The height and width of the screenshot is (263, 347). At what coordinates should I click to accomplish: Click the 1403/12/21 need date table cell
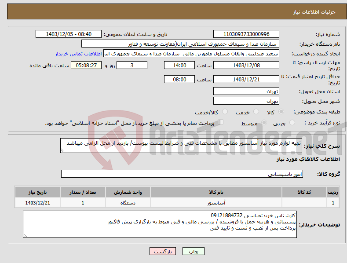click(38, 203)
